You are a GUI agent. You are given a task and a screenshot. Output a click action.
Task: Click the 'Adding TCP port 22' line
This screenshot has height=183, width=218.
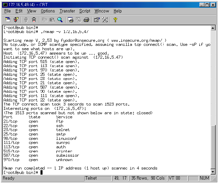[40, 100]
